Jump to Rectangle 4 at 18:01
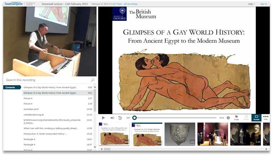 coord(58,139)
